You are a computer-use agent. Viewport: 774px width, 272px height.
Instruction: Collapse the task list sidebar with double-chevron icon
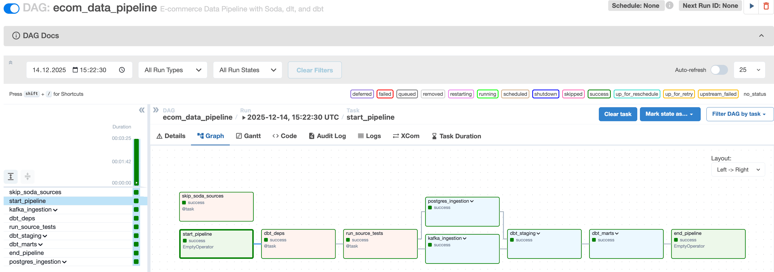point(142,110)
